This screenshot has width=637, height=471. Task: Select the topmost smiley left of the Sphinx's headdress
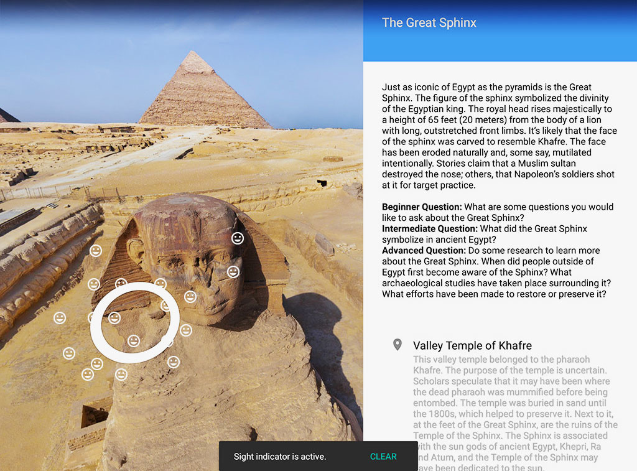pos(96,251)
